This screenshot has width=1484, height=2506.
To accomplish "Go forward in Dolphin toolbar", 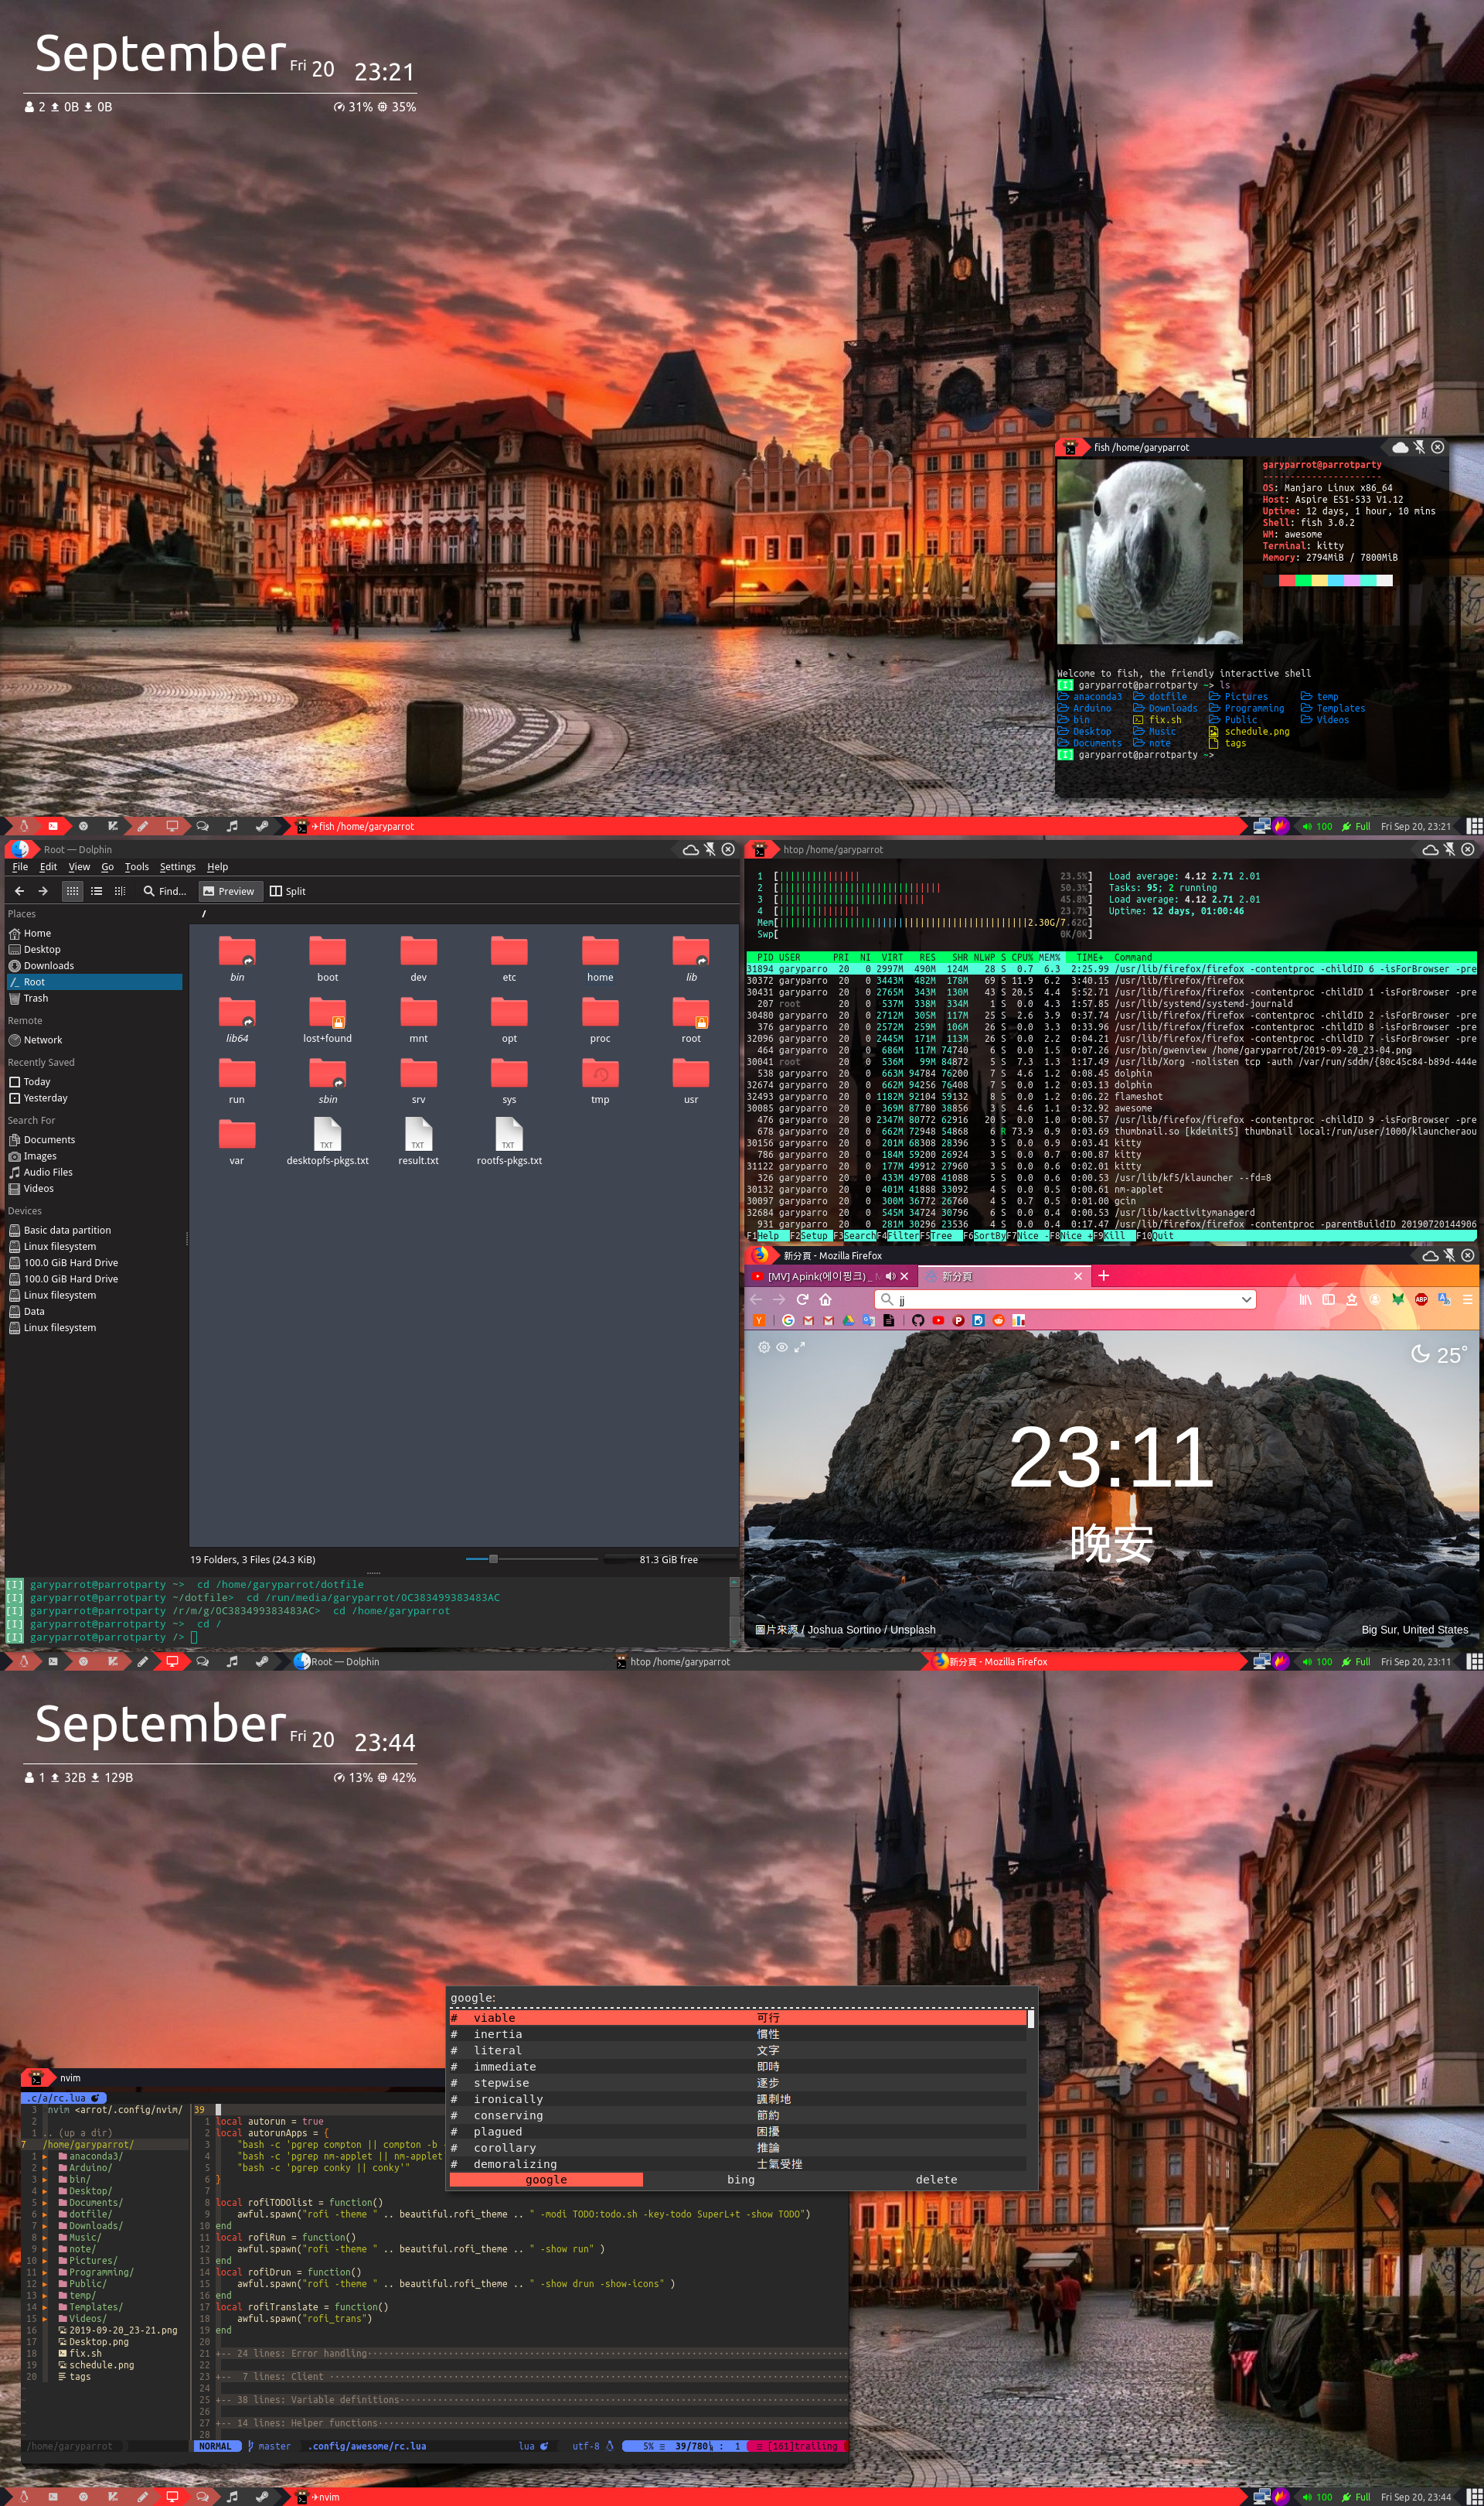I will click(43, 890).
